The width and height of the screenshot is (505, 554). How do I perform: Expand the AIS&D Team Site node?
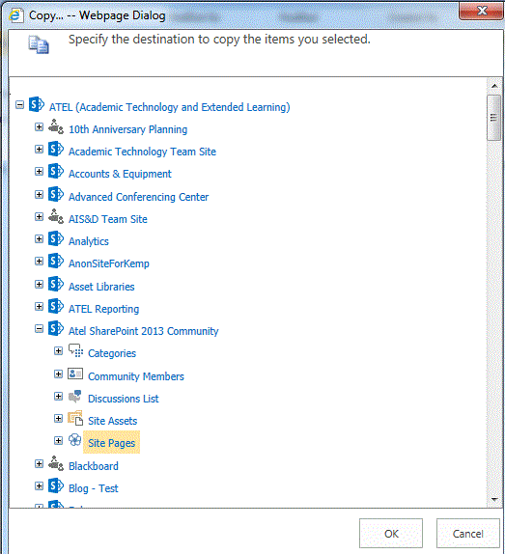(x=40, y=216)
